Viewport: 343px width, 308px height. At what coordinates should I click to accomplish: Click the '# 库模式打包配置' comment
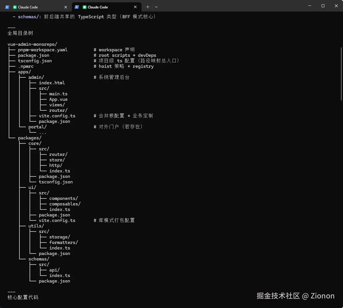(x=114, y=220)
